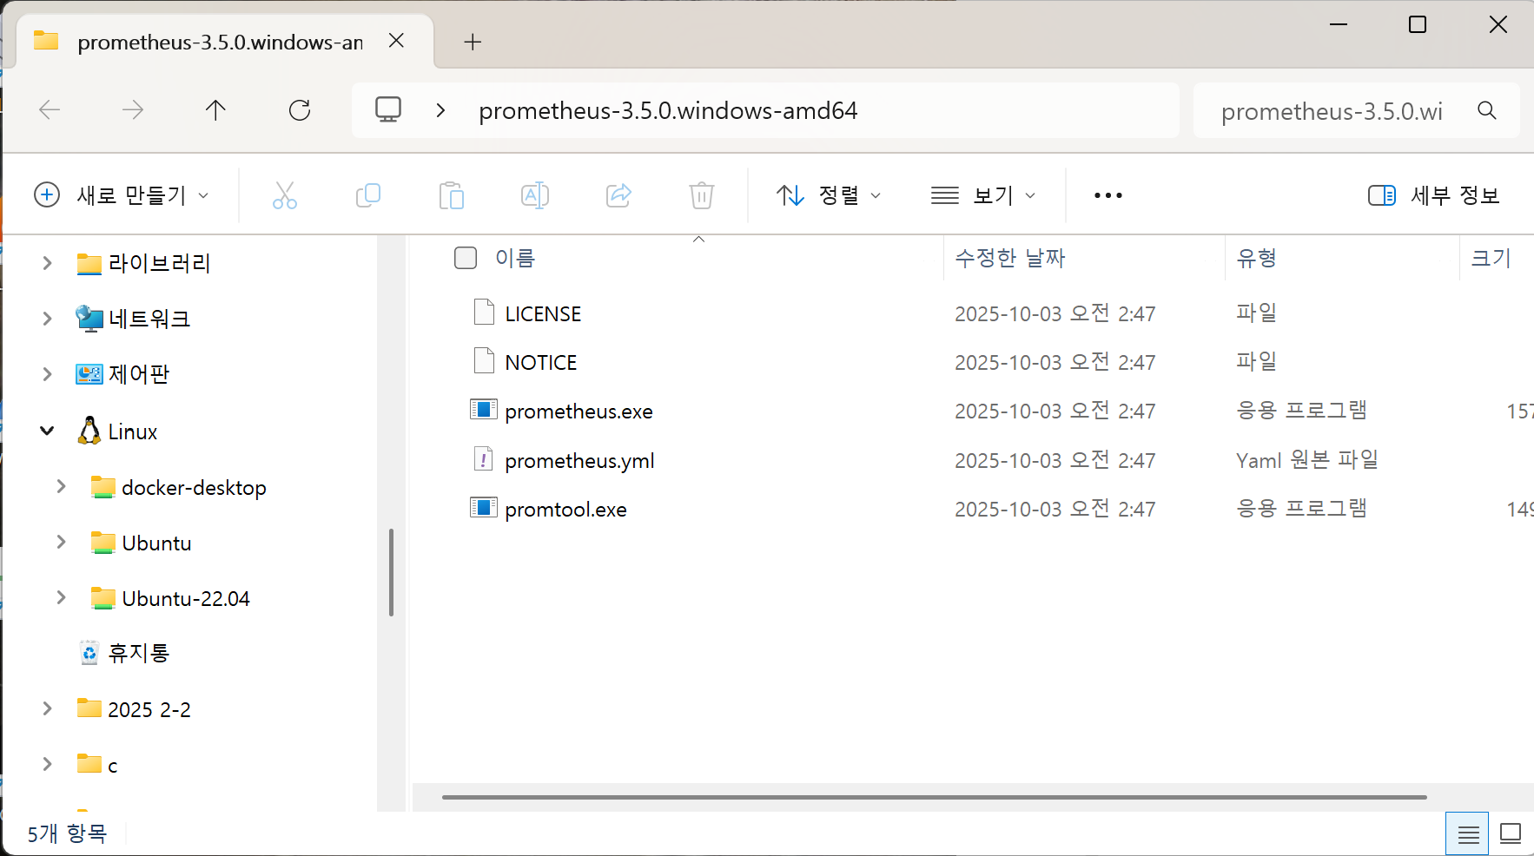1534x856 pixels.
Task: Click the horizontal scrollbar in file list
Action: click(934, 797)
